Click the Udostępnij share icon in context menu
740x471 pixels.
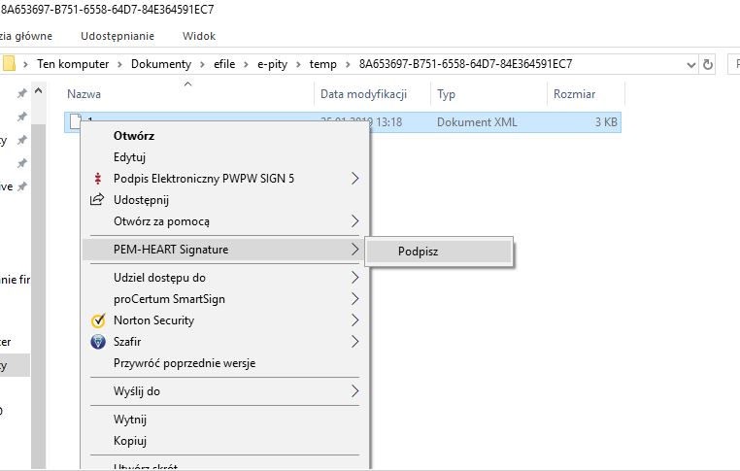(96, 200)
